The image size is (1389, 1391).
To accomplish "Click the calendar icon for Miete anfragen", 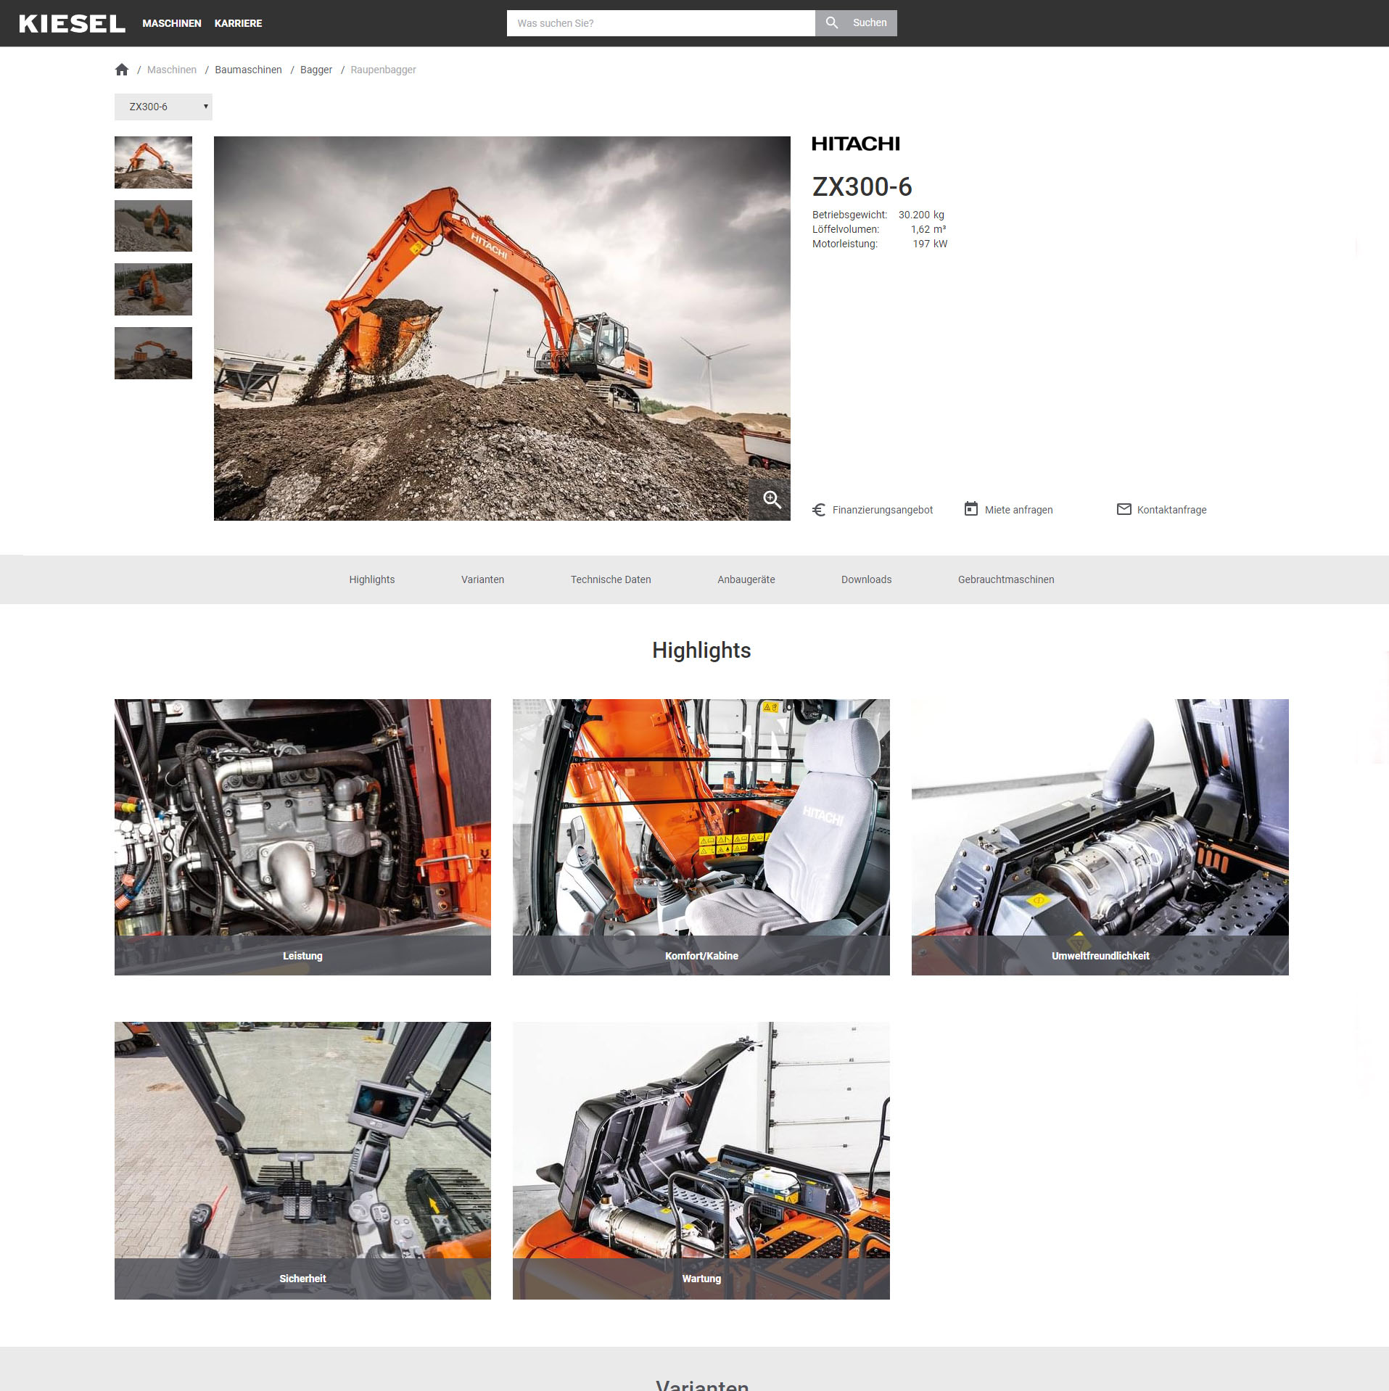I will 971,509.
